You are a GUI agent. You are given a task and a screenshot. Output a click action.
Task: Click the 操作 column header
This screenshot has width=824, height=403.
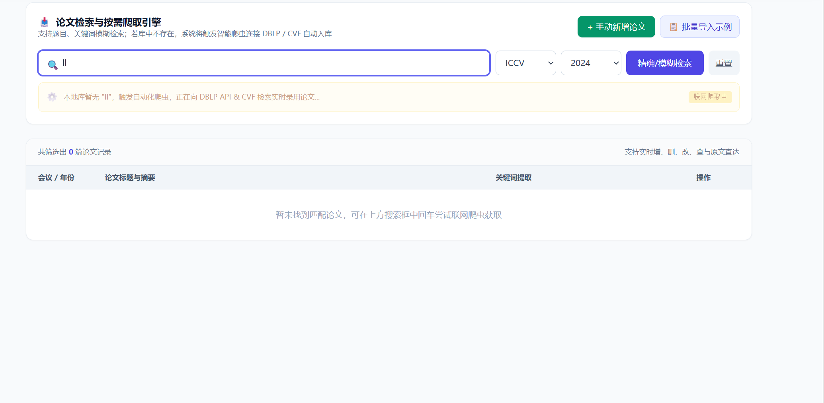tap(703, 178)
